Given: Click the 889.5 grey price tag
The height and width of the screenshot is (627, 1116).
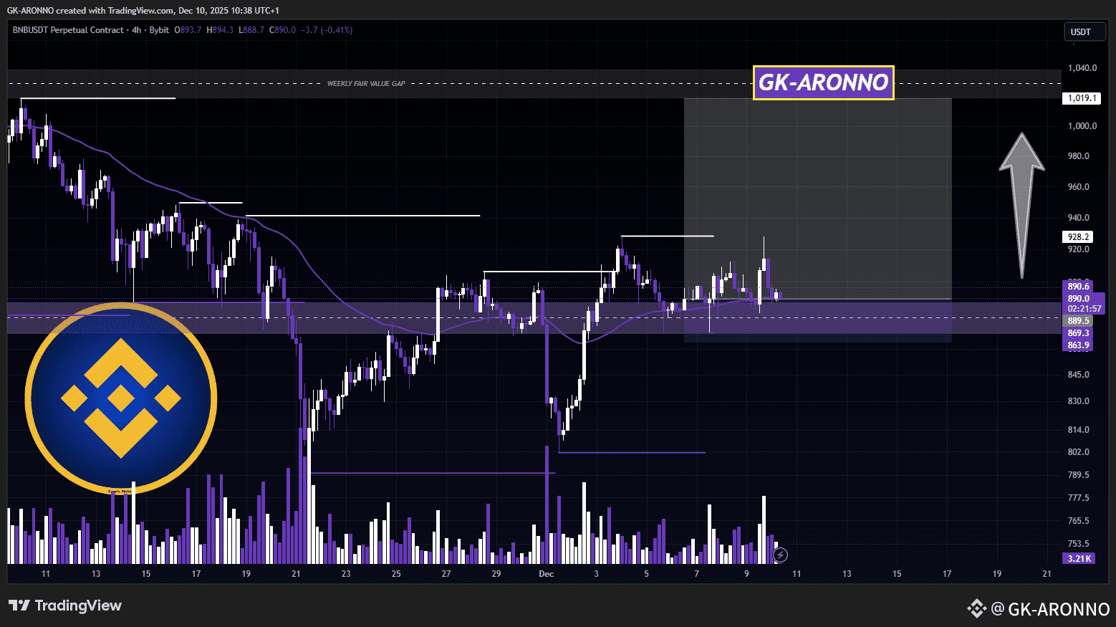Looking at the screenshot, I should [1078, 321].
